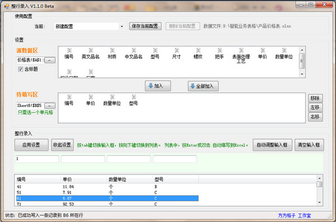Select the 螺纹 field icon
Image resolution: width=336 pixels, height=222 pixels.
point(198,50)
